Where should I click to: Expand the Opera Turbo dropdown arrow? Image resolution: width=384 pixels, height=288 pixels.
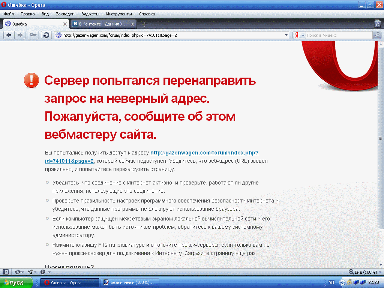pyautogui.click(x=49, y=272)
